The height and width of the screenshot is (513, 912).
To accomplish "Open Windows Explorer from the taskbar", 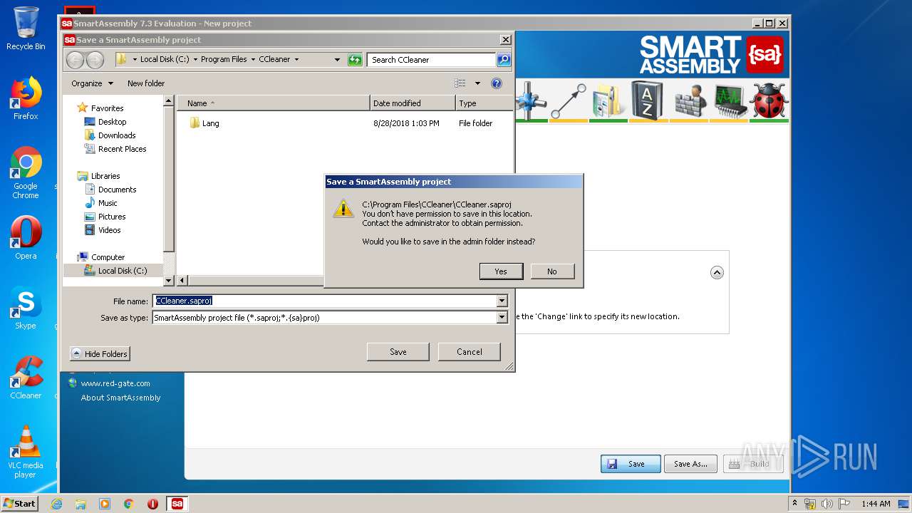I will point(81,504).
